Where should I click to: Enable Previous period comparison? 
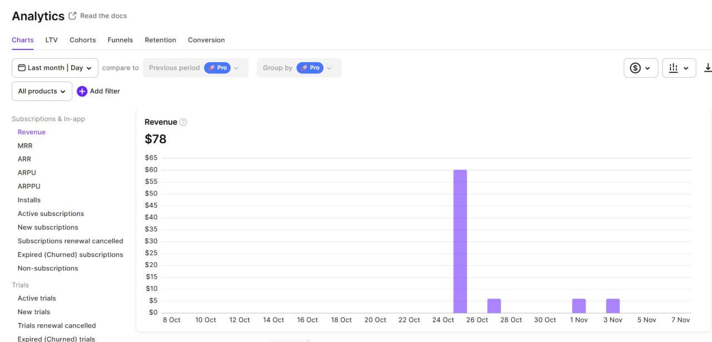click(174, 67)
